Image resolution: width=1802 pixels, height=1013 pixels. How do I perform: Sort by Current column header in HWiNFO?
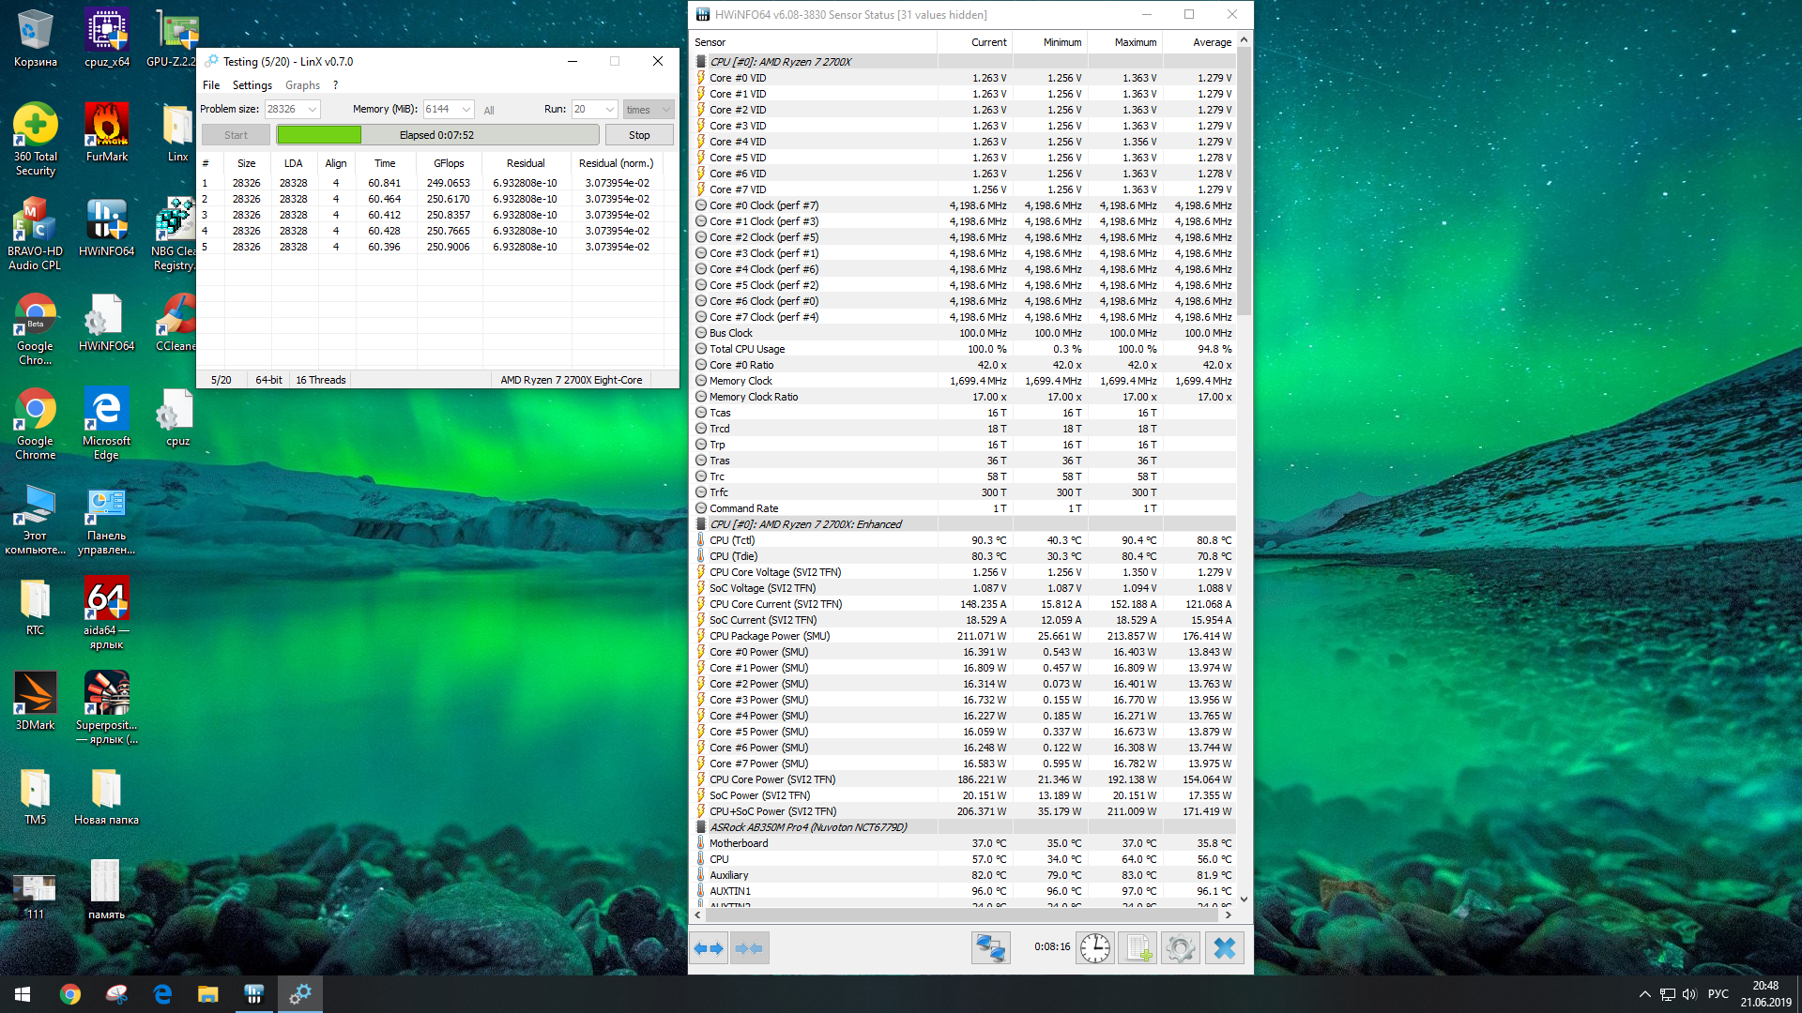pyautogui.click(x=975, y=42)
